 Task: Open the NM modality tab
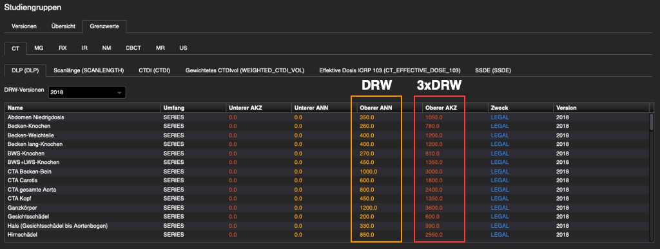(106, 48)
